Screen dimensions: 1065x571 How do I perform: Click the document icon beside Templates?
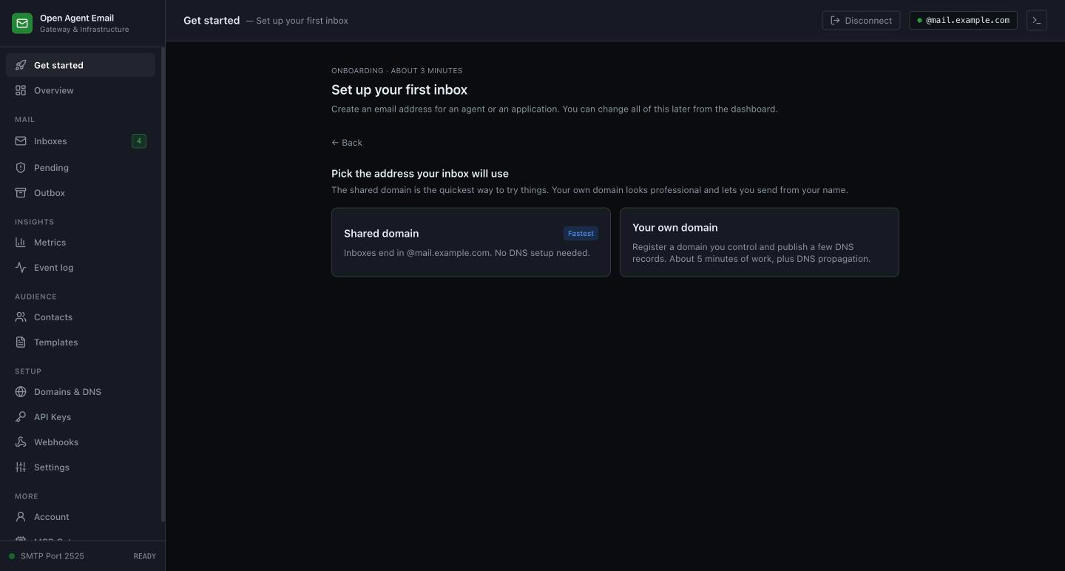coord(21,342)
